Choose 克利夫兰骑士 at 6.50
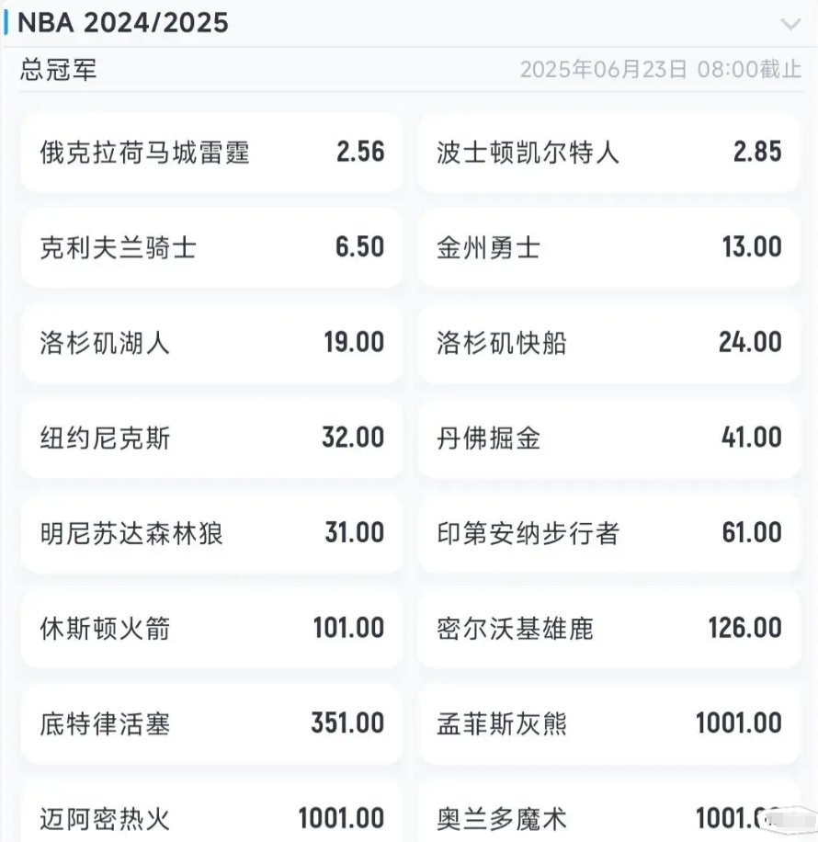 212,247
